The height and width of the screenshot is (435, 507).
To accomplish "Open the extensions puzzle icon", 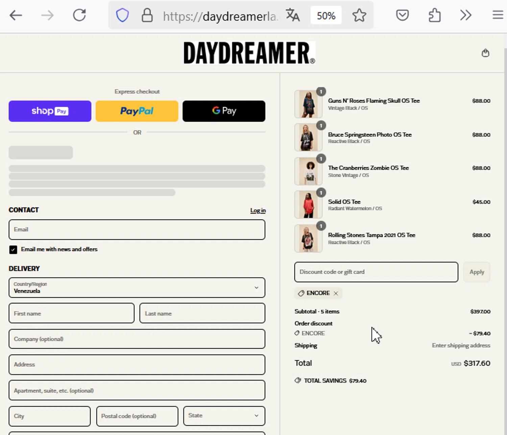I will point(434,15).
